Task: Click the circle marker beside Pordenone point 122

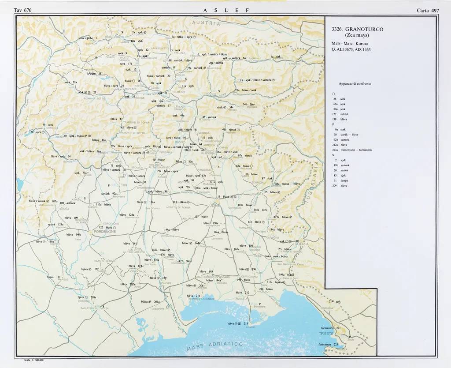Action: [114, 228]
